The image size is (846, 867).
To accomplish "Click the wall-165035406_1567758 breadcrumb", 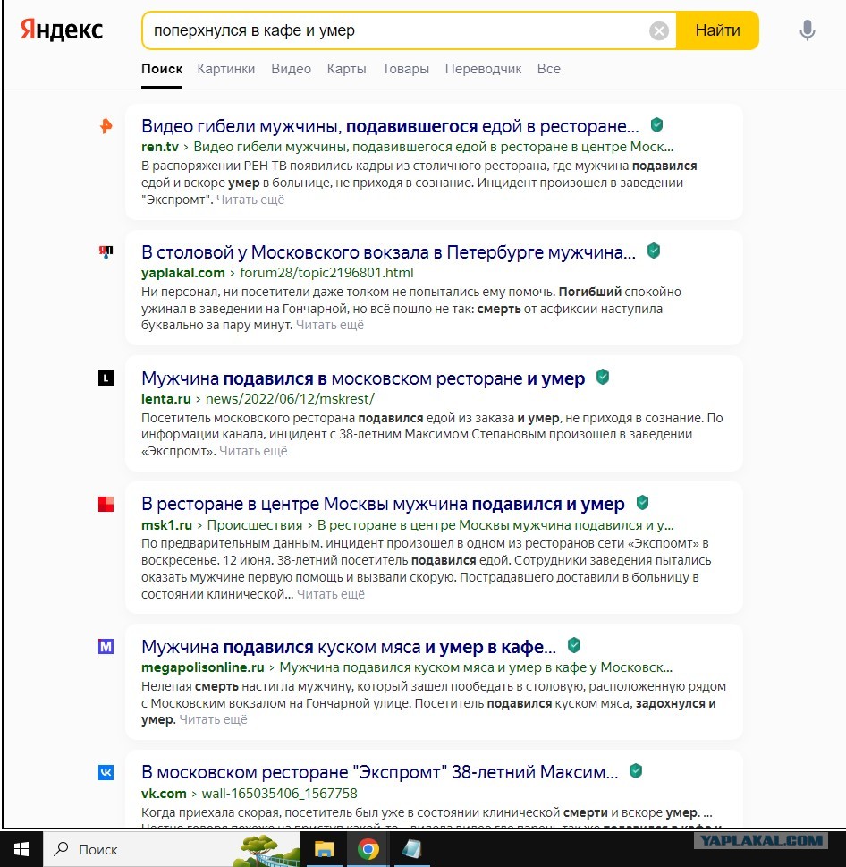I will pyautogui.click(x=280, y=794).
